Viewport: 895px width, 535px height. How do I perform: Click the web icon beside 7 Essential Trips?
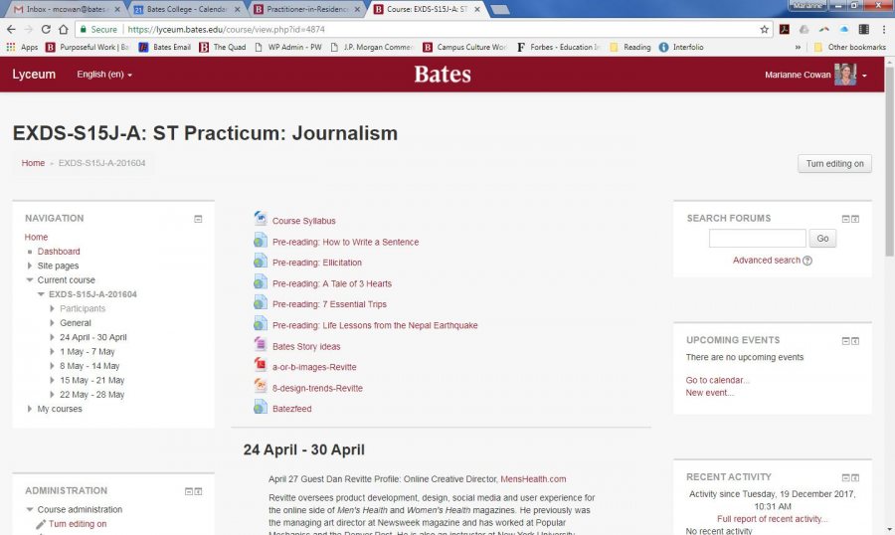coord(261,302)
